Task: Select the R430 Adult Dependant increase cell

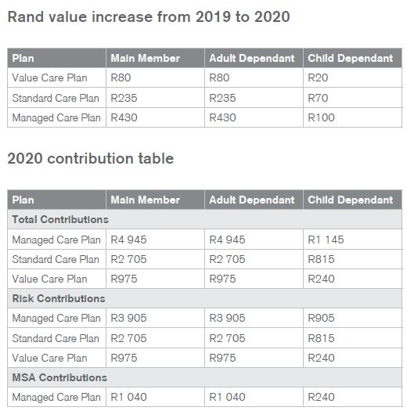Action: click(x=254, y=117)
